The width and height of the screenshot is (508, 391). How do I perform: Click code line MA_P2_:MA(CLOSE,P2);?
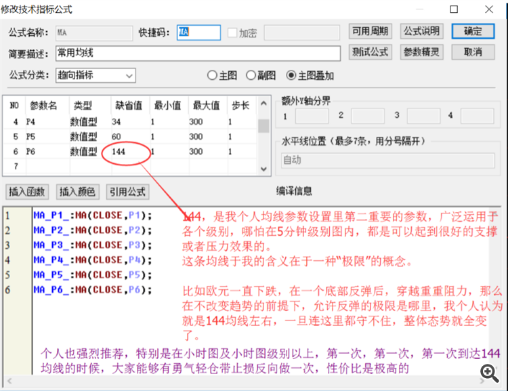(x=93, y=230)
